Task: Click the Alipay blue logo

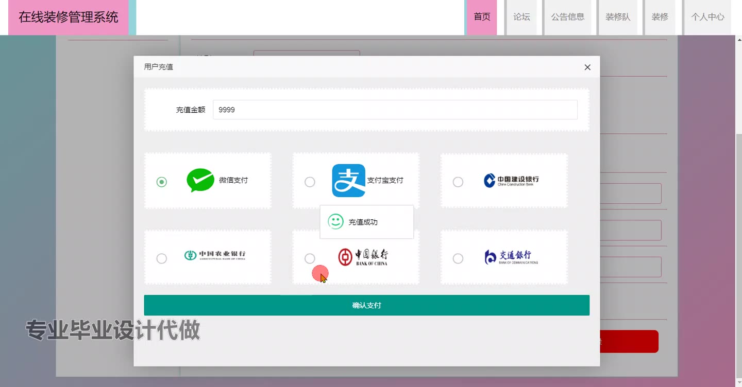Action: [x=349, y=181]
